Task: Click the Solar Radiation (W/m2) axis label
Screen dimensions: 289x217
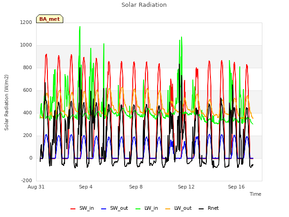Action: pos(6,103)
